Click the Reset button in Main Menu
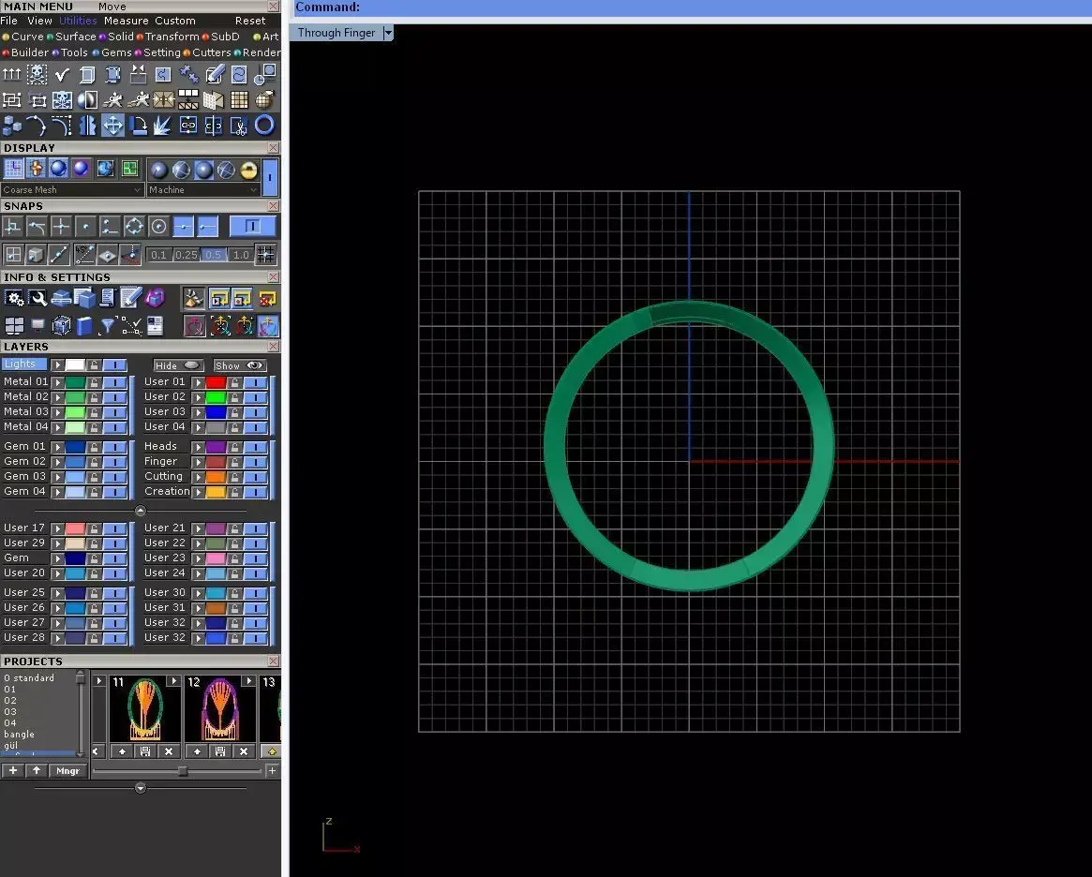This screenshot has width=1092, height=877. [x=250, y=21]
